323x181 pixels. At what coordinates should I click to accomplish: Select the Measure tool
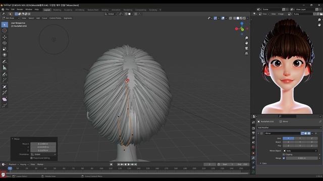pyautogui.click(x=5, y=67)
